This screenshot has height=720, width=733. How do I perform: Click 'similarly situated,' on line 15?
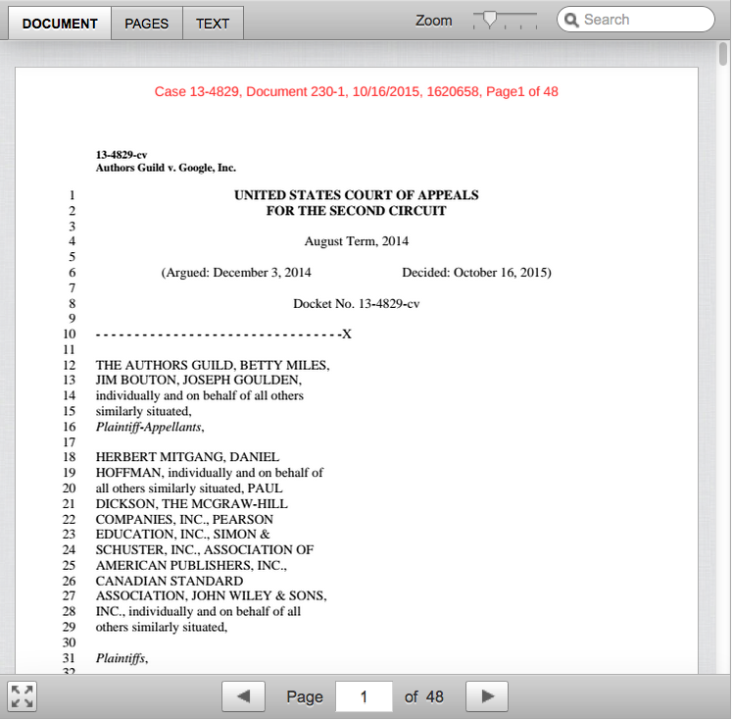143,412
